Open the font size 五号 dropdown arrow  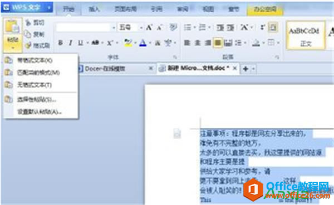[x=141, y=28]
